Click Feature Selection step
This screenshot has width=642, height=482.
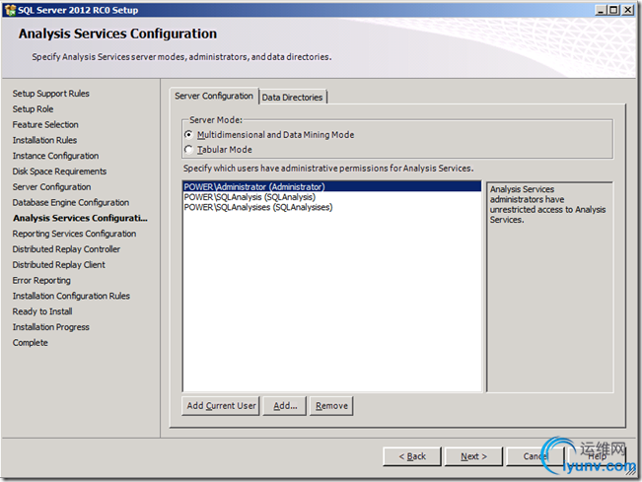45,125
